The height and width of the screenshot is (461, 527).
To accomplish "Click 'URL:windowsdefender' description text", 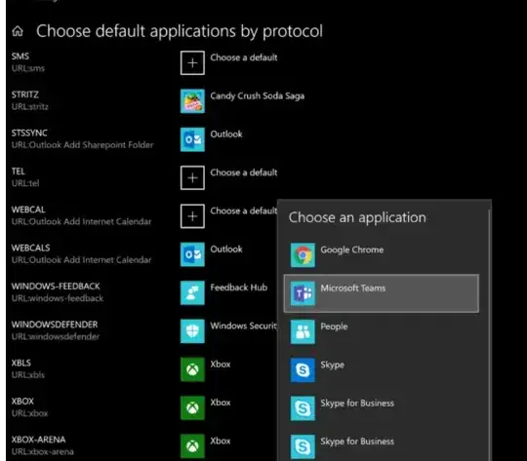I will pyautogui.click(x=56, y=336).
